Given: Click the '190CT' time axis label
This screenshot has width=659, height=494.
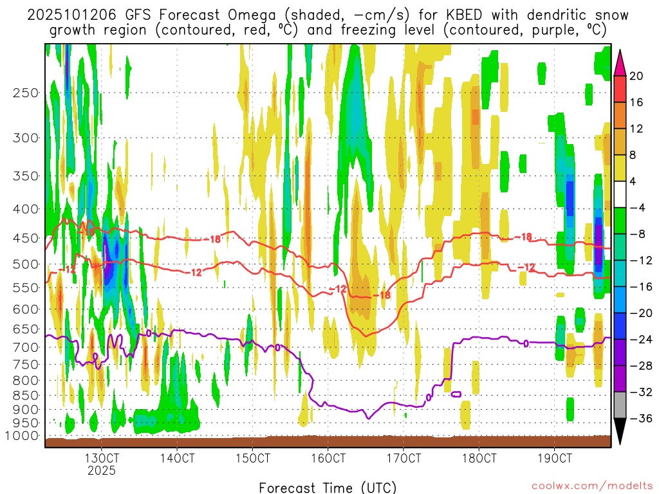Looking at the screenshot, I should [555, 458].
